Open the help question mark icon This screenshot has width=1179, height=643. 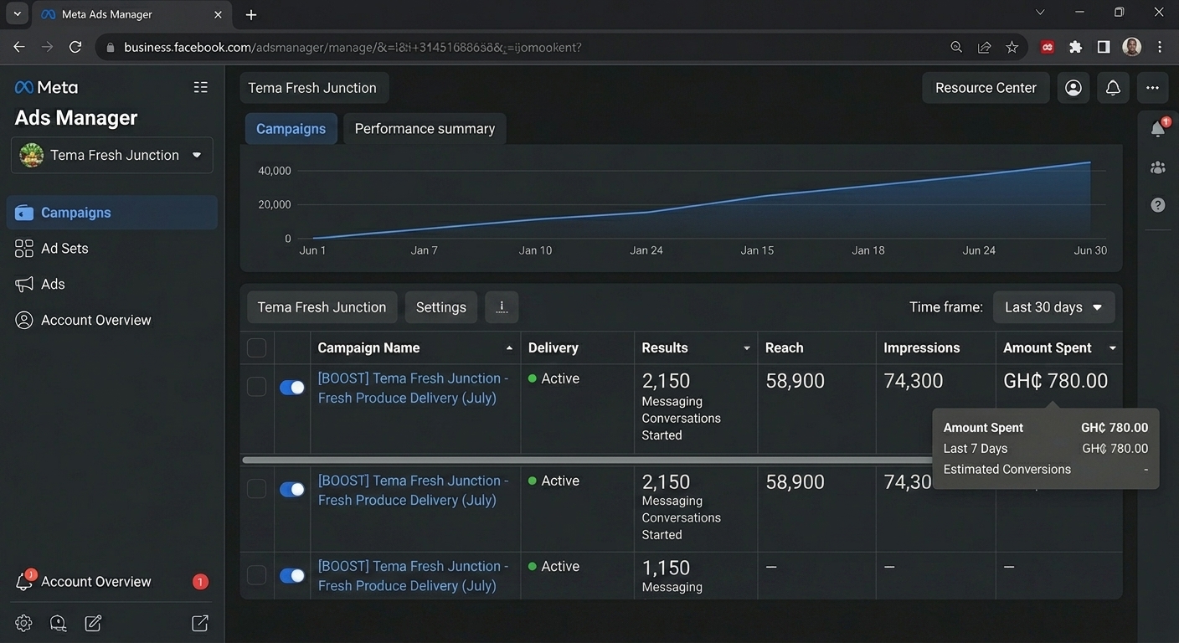1158,205
